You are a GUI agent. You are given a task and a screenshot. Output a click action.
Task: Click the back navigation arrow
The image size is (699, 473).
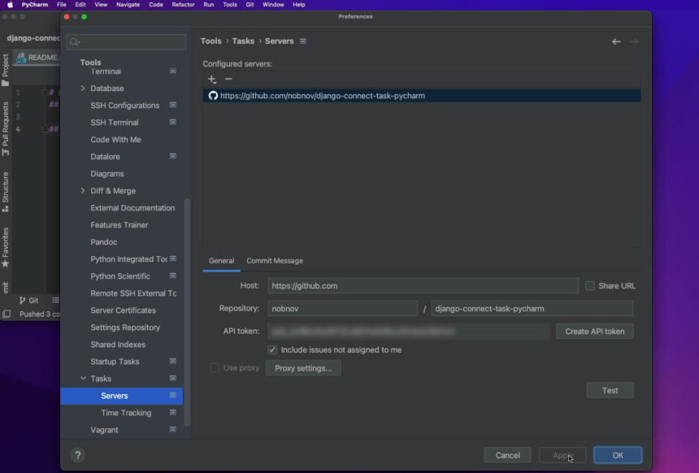[616, 41]
